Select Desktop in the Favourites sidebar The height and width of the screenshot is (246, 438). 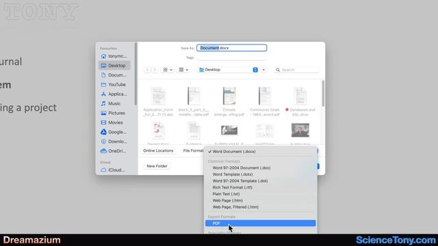click(x=114, y=66)
